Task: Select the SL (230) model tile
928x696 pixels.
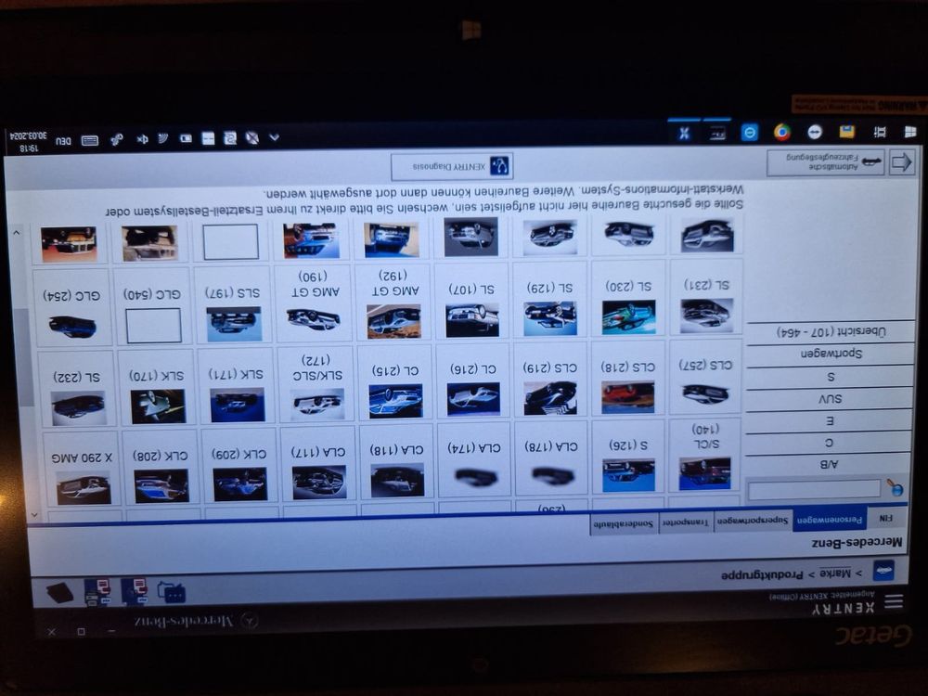Action: [628, 299]
